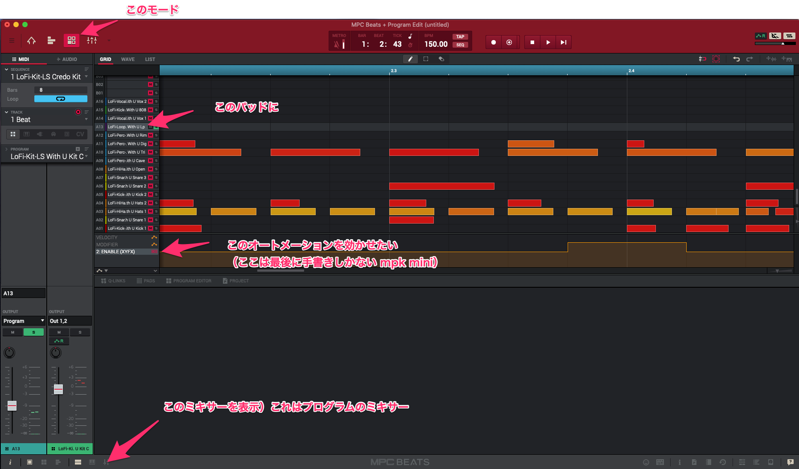Open the hamburger main menu
Viewport: 799px width, 469px height.
pyautogui.click(x=12, y=41)
